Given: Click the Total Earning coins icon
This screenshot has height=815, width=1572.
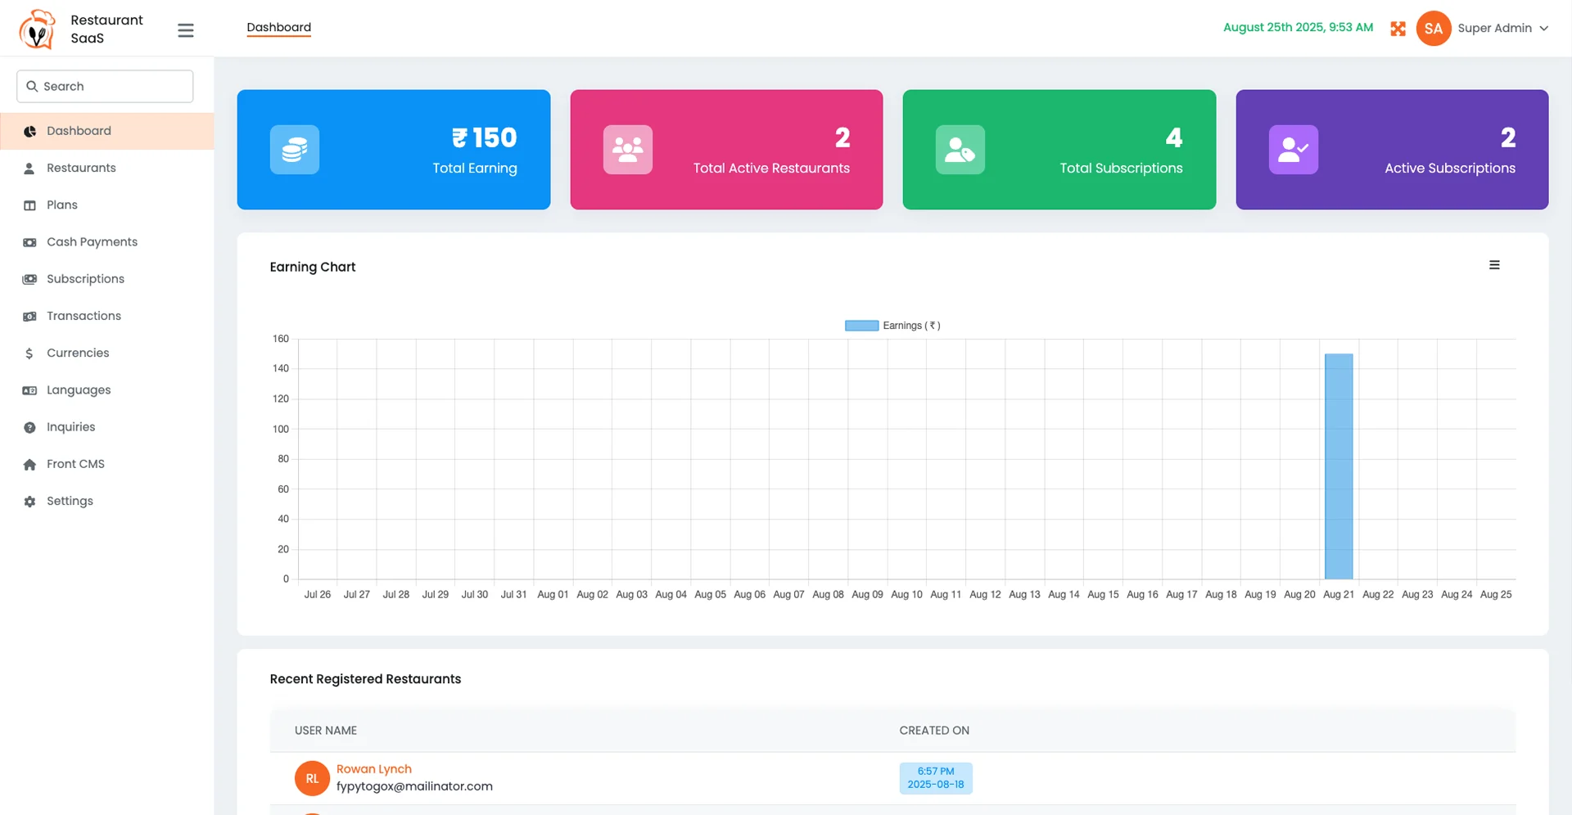Looking at the screenshot, I should (294, 149).
